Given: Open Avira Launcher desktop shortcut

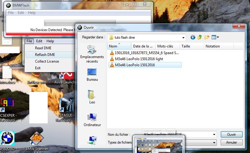Looking at the screenshot, I should tap(66, 78).
